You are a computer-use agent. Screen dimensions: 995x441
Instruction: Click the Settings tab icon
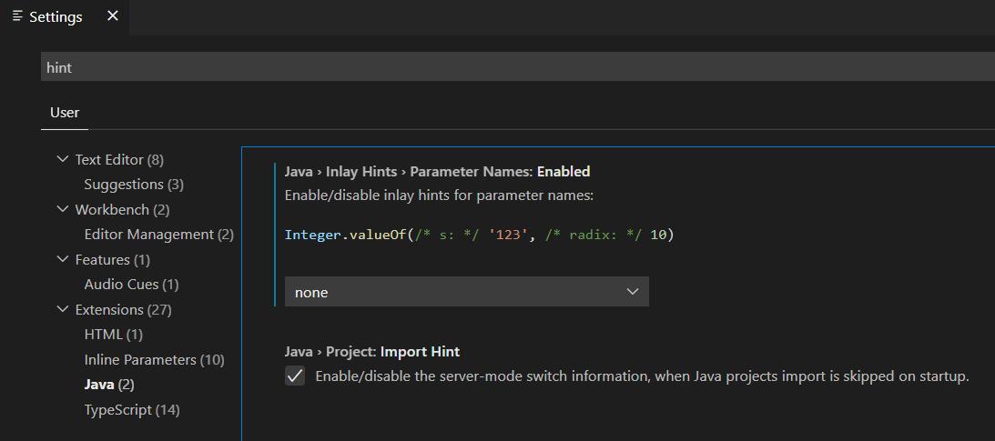[x=18, y=16]
